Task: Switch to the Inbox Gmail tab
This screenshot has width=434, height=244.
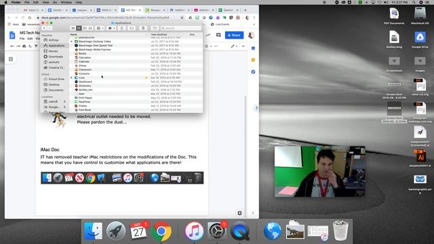Action: coord(33,10)
